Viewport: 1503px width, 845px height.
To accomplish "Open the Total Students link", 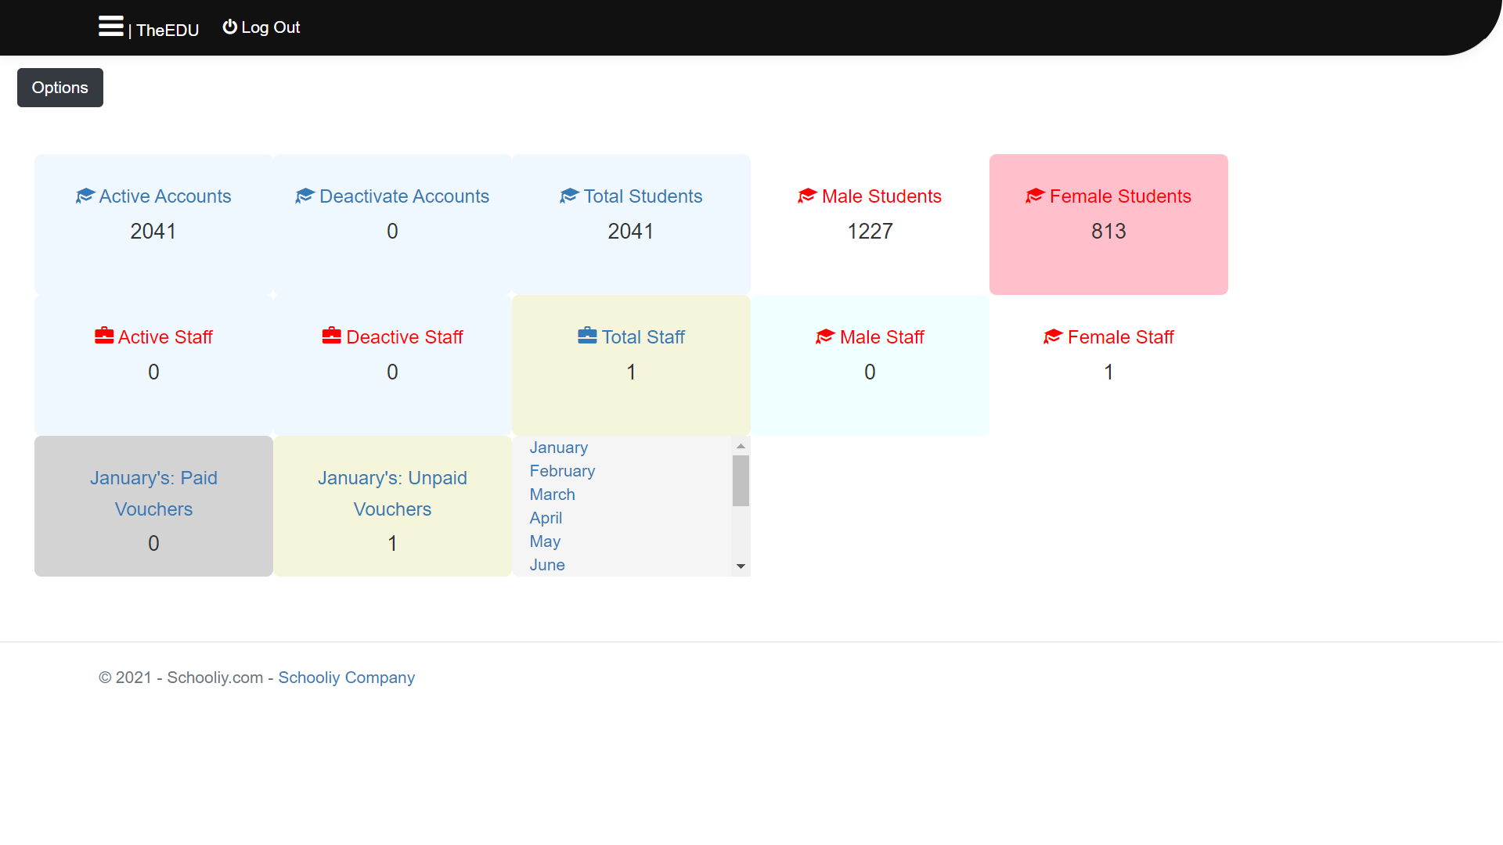I will click(x=643, y=196).
